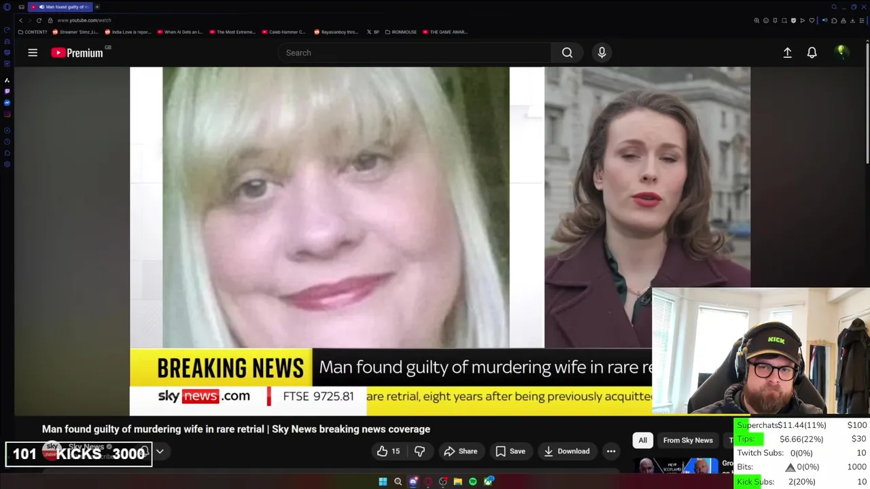Focus the YouTube Search input field

(x=415, y=52)
